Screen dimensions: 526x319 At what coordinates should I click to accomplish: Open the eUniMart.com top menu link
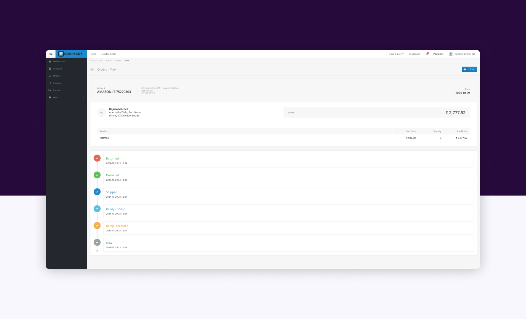point(109,54)
